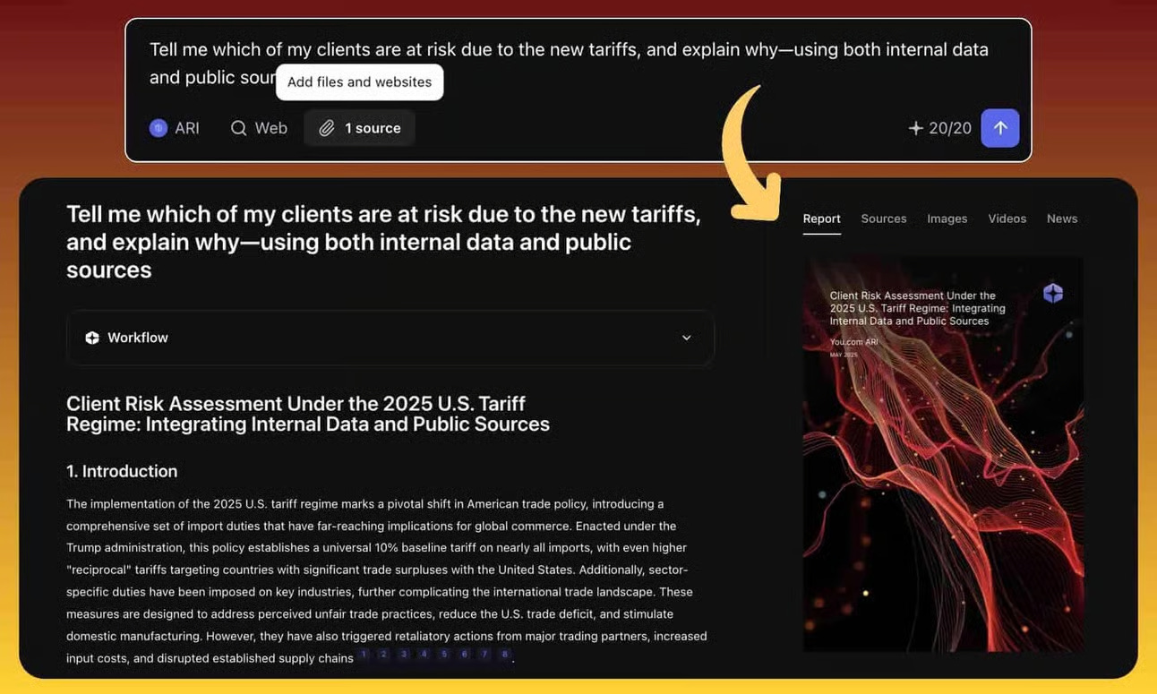Go to the Videos tab
1157x694 pixels.
[x=1007, y=218]
